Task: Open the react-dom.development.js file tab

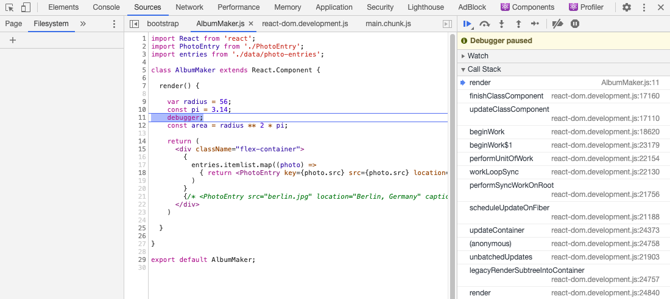Action: [x=305, y=24]
